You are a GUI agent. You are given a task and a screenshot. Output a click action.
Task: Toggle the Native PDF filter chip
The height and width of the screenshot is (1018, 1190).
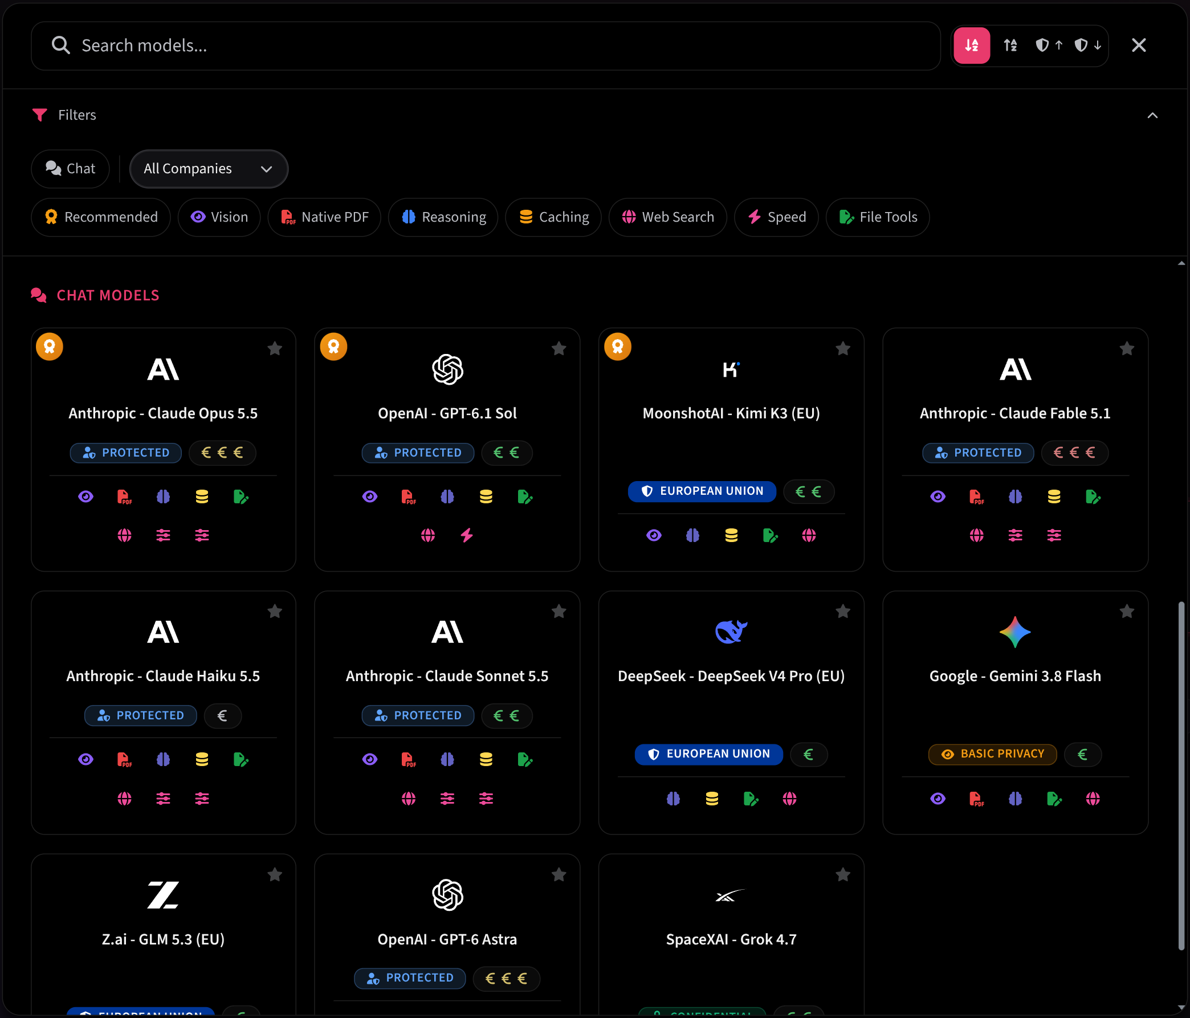pos(324,217)
